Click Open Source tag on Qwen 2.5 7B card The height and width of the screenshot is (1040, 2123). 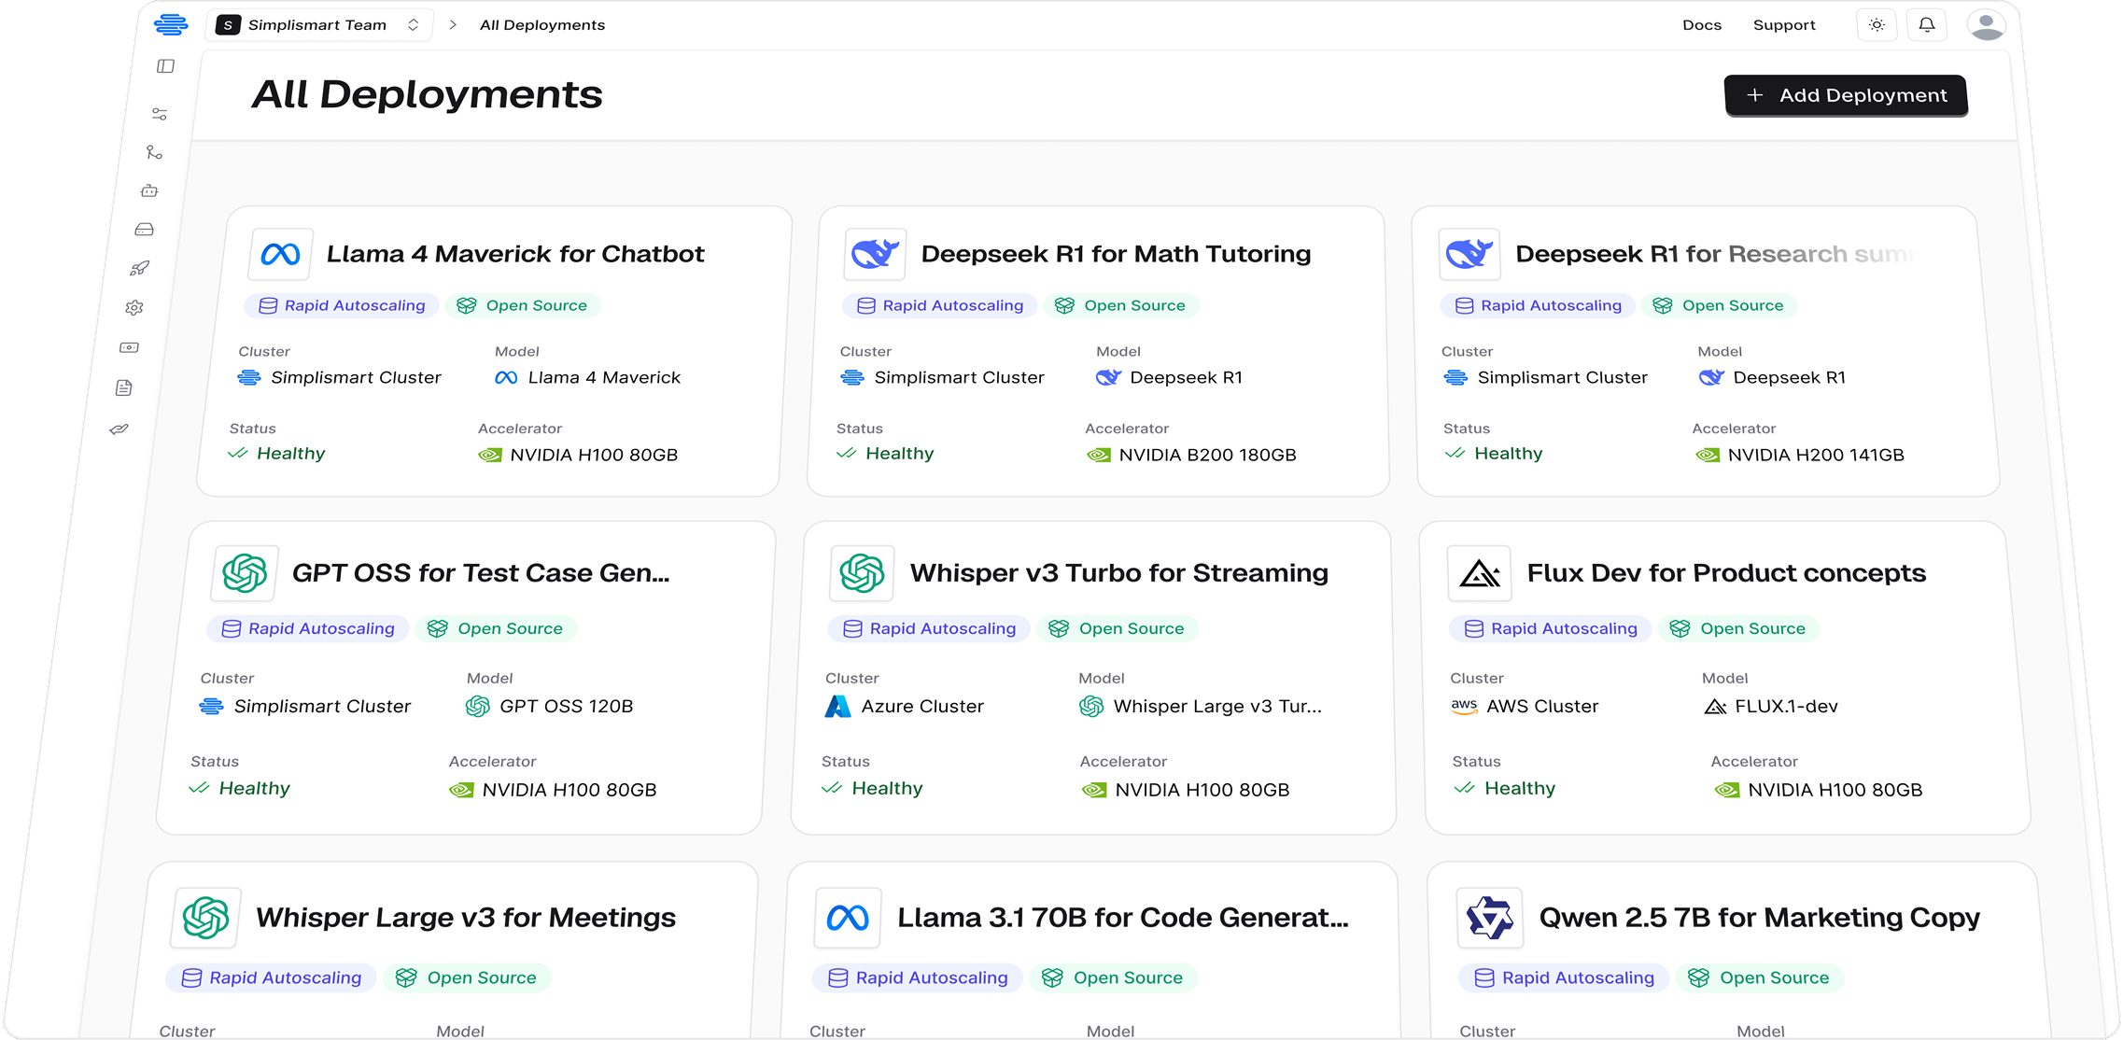coord(1761,977)
